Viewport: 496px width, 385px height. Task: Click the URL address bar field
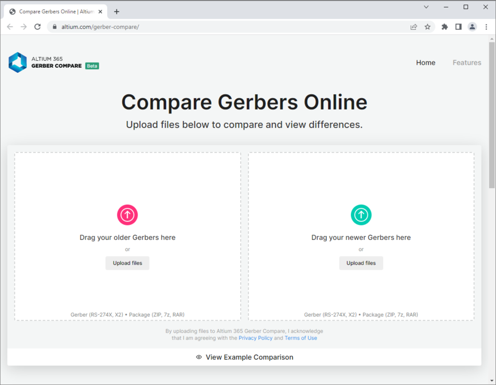point(229,26)
